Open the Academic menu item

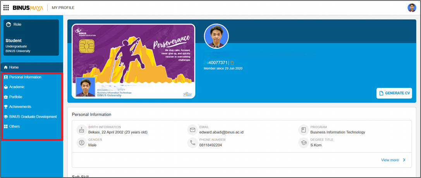32,87
